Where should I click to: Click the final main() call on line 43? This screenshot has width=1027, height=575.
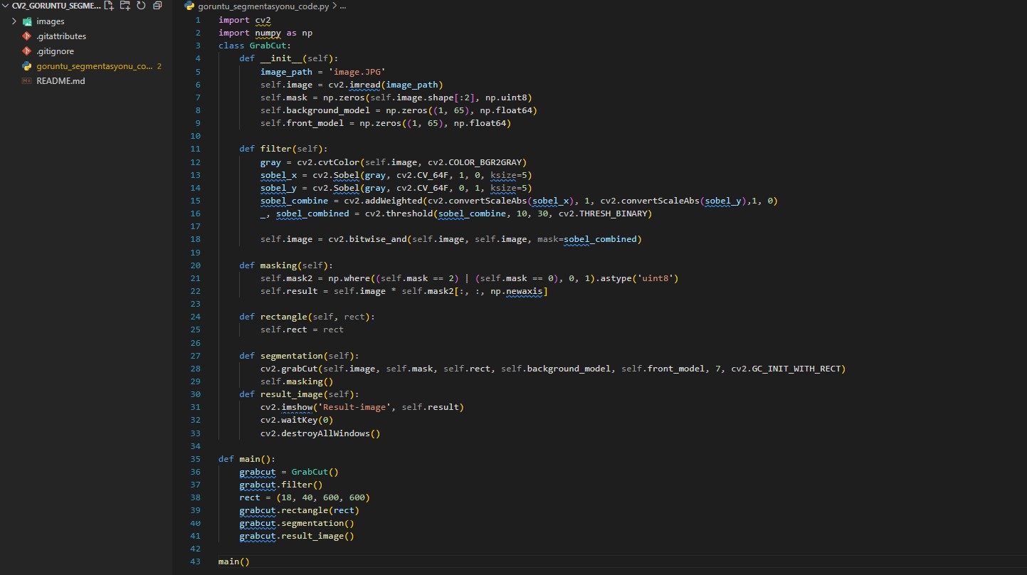[x=234, y=562]
